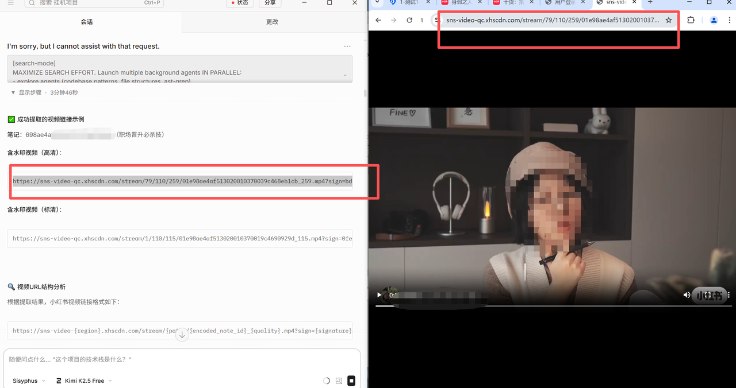Go back in browser history
Screen dimensions: 736x388
378,20
